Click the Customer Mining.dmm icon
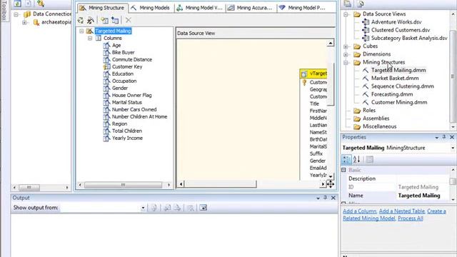Viewport: 457px width, 257px height. coord(366,102)
